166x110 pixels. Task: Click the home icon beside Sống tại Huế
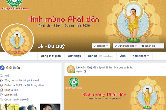[1, 90]
